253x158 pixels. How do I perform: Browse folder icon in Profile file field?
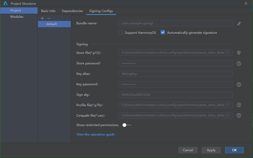click(227, 105)
